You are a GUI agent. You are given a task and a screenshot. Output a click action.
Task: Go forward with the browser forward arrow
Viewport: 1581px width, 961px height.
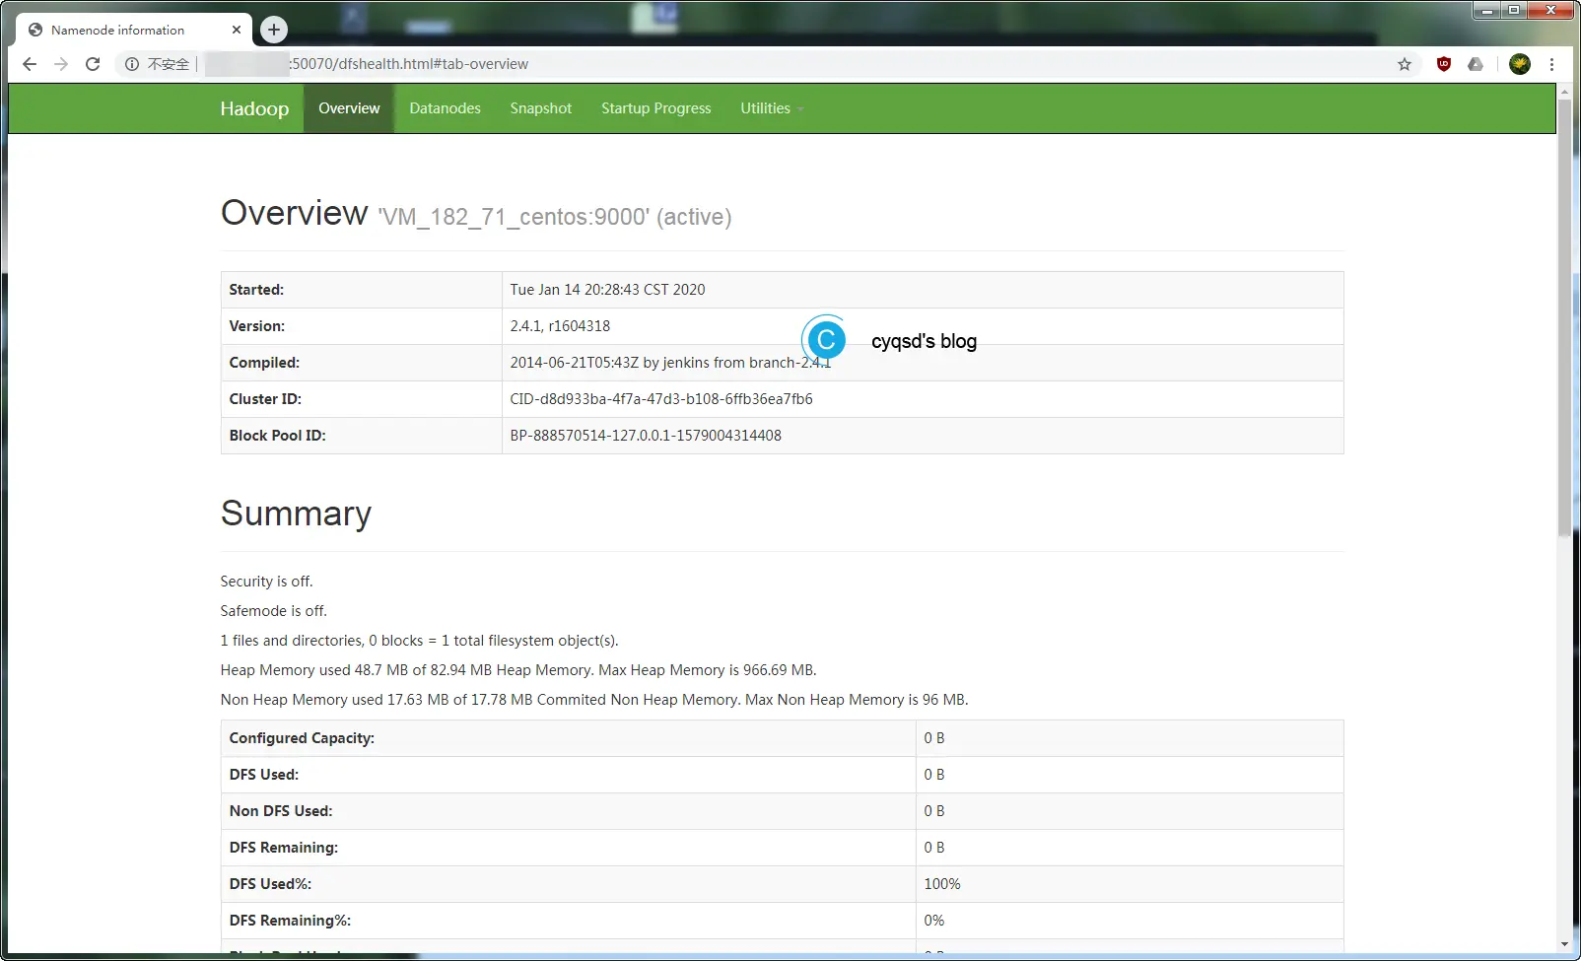click(x=61, y=64)
